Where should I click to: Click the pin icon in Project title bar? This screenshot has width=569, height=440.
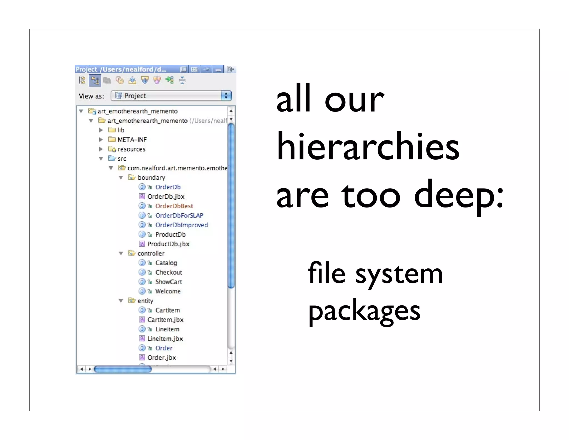pos(206,69)
